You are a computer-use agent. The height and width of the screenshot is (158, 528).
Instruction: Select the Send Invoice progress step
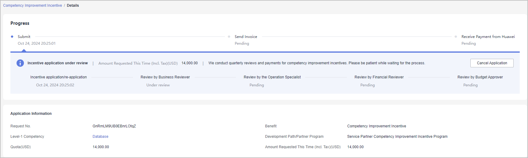point(246,37)
